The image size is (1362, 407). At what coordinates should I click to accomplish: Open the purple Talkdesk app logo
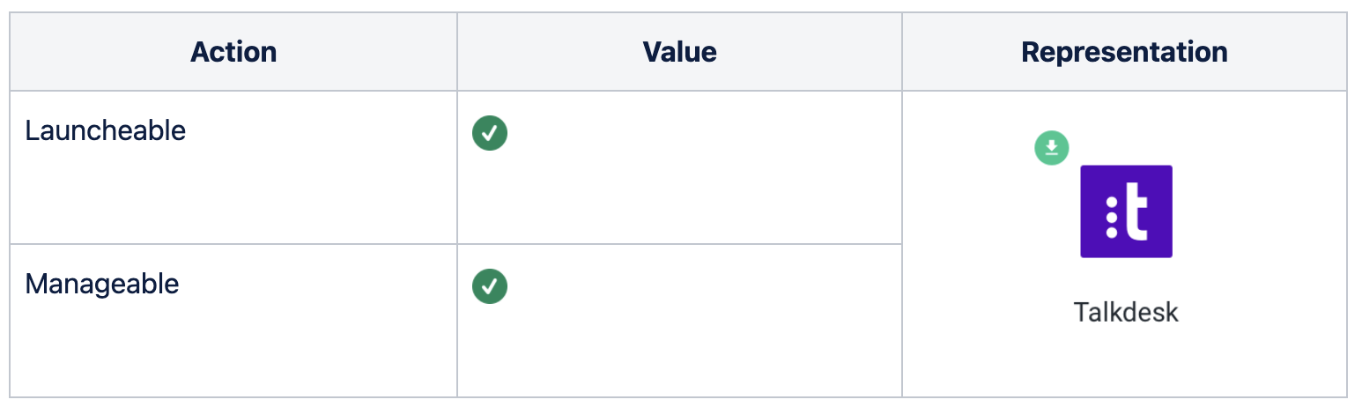tap(1126, 211)
